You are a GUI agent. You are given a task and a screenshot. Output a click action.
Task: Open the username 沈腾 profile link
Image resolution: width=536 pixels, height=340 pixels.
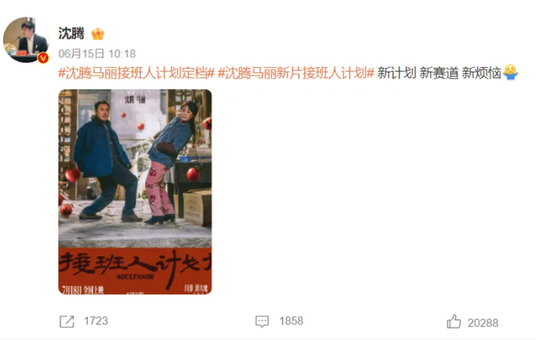click(71, 34)
